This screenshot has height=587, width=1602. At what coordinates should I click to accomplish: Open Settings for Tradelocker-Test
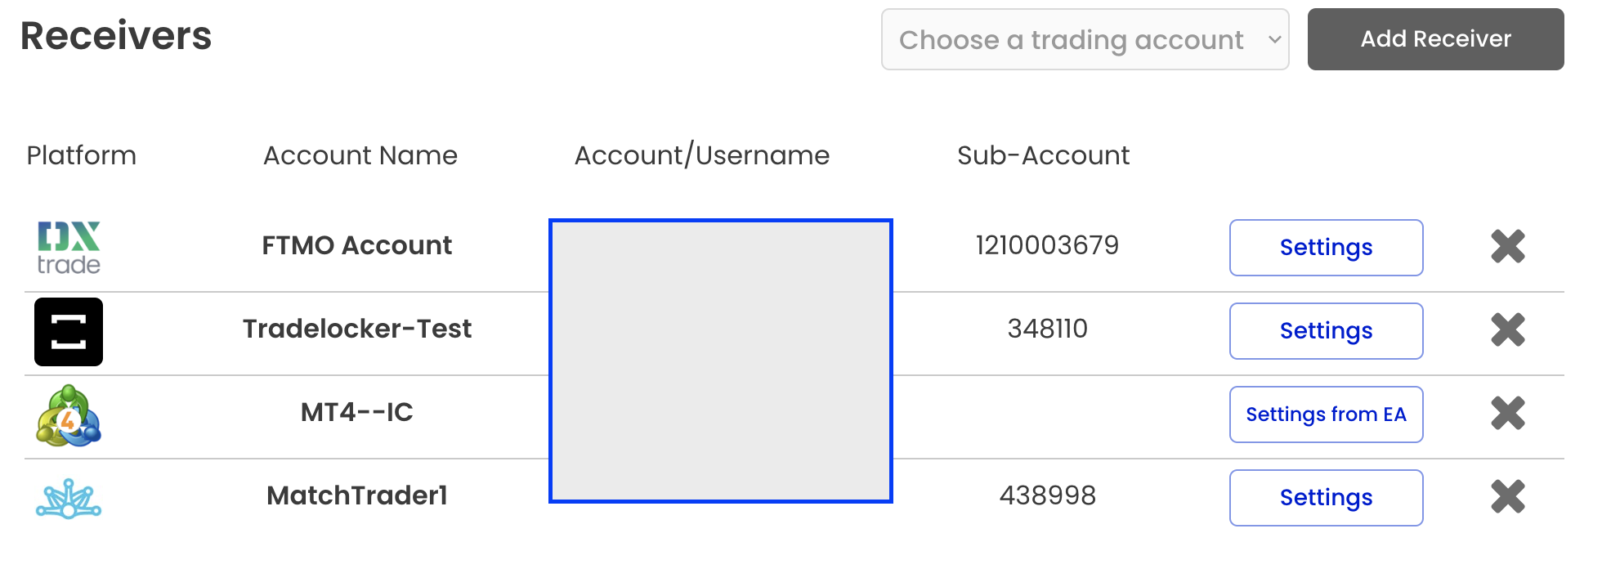pyautogui.click(x=1326, y=331)
